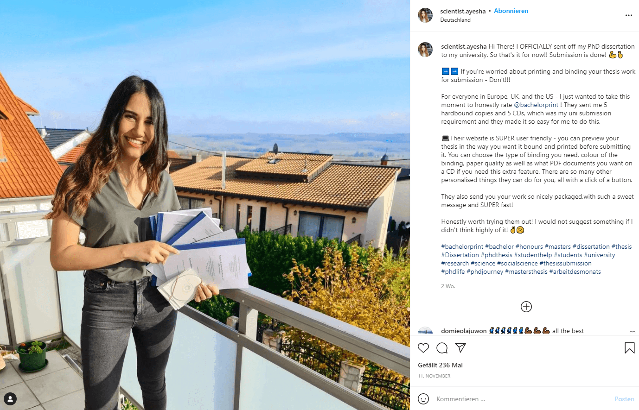View likes list 'Gefällt 236 Mal'
The height and width of the screenshot is (410, 639).
coord(441,365)
